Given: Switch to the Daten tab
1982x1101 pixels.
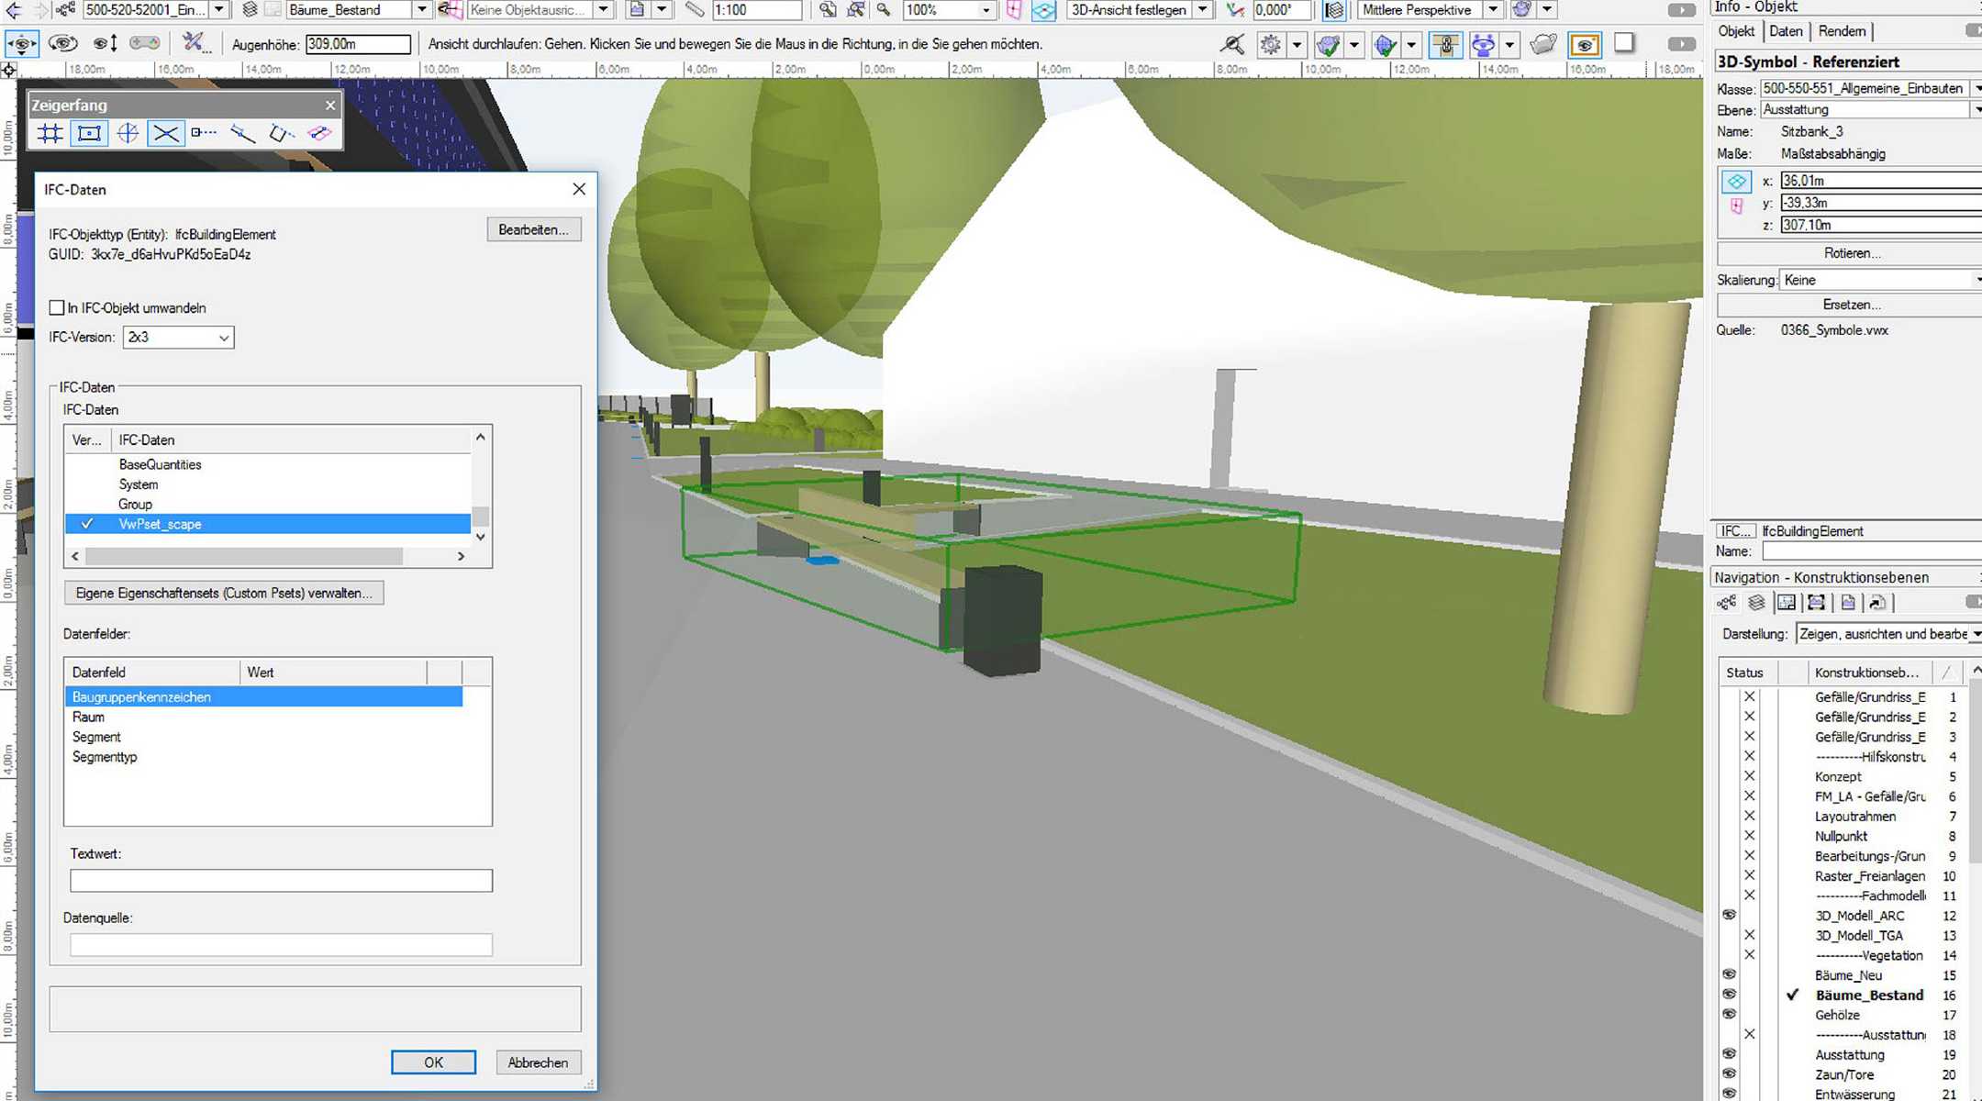Looking at the screenshot, I should click(1786, 31).
